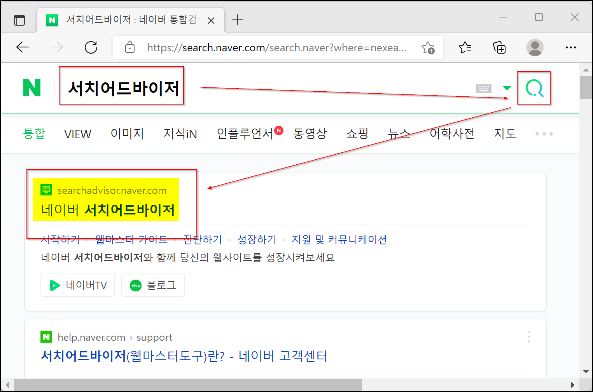
Task: Open the 어학사전 tab
Action: (452, 133)
